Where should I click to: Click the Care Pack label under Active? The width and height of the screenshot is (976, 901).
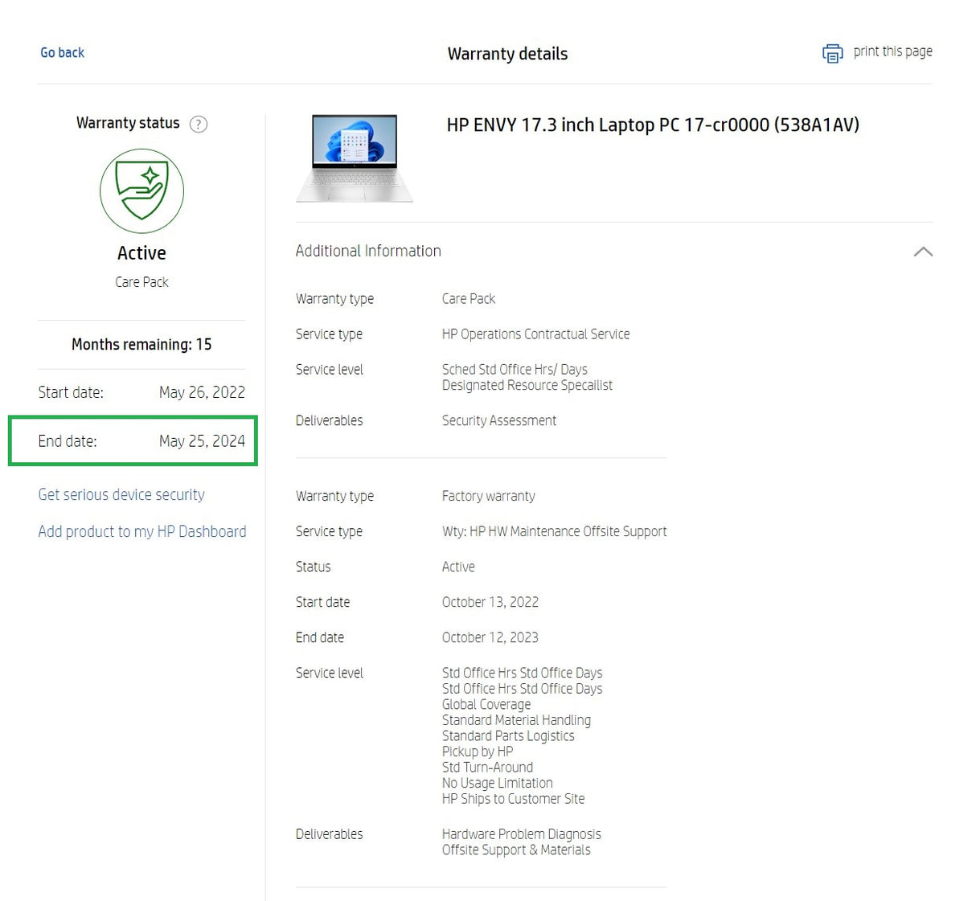[x=141, y=282]
